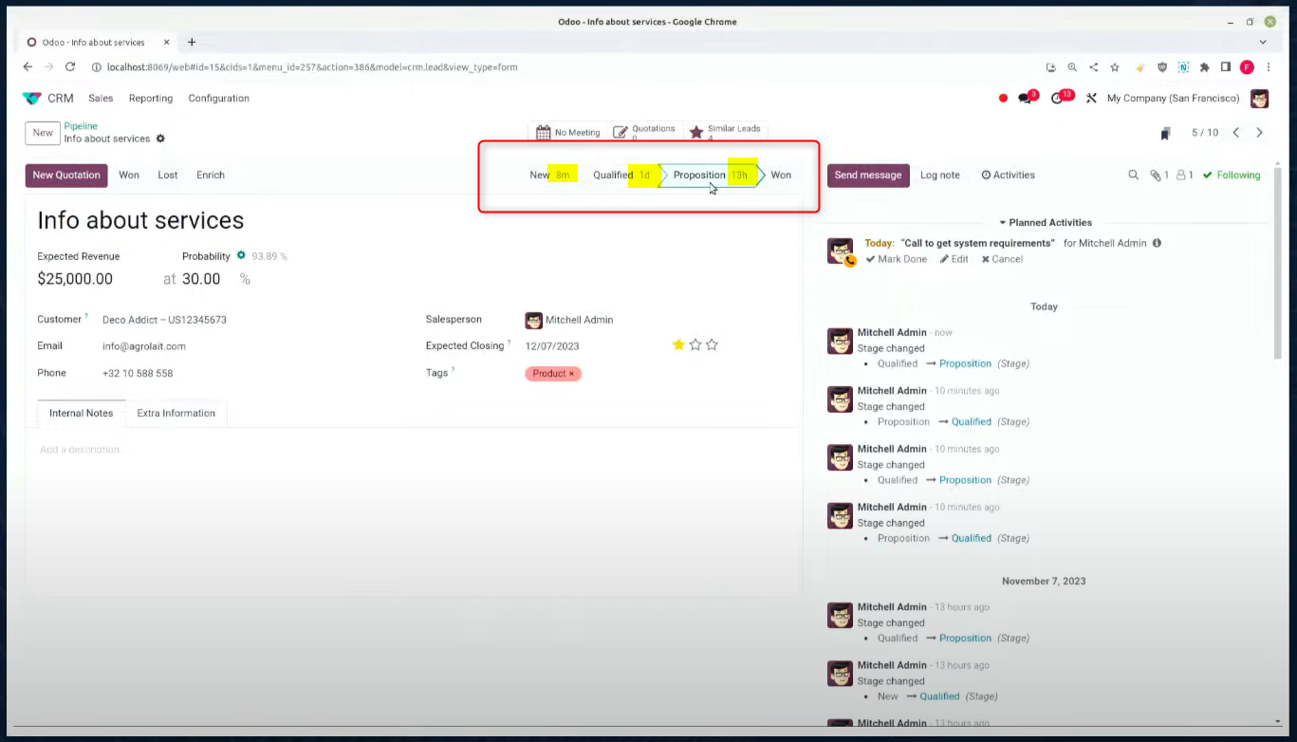This screenshot has width=1297, height=742.
Task: Open the shield extension icon
Action: click(1162, 67)
